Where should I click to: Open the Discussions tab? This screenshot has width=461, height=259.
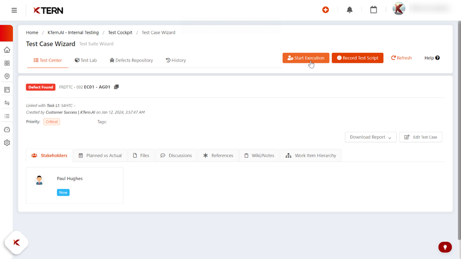pos(176,155)
